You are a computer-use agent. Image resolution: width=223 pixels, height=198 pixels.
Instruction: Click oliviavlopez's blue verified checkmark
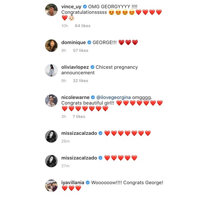(93, 67)
